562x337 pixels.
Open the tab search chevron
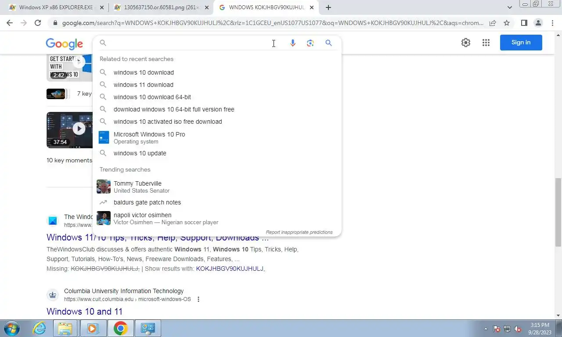(510, 7)
